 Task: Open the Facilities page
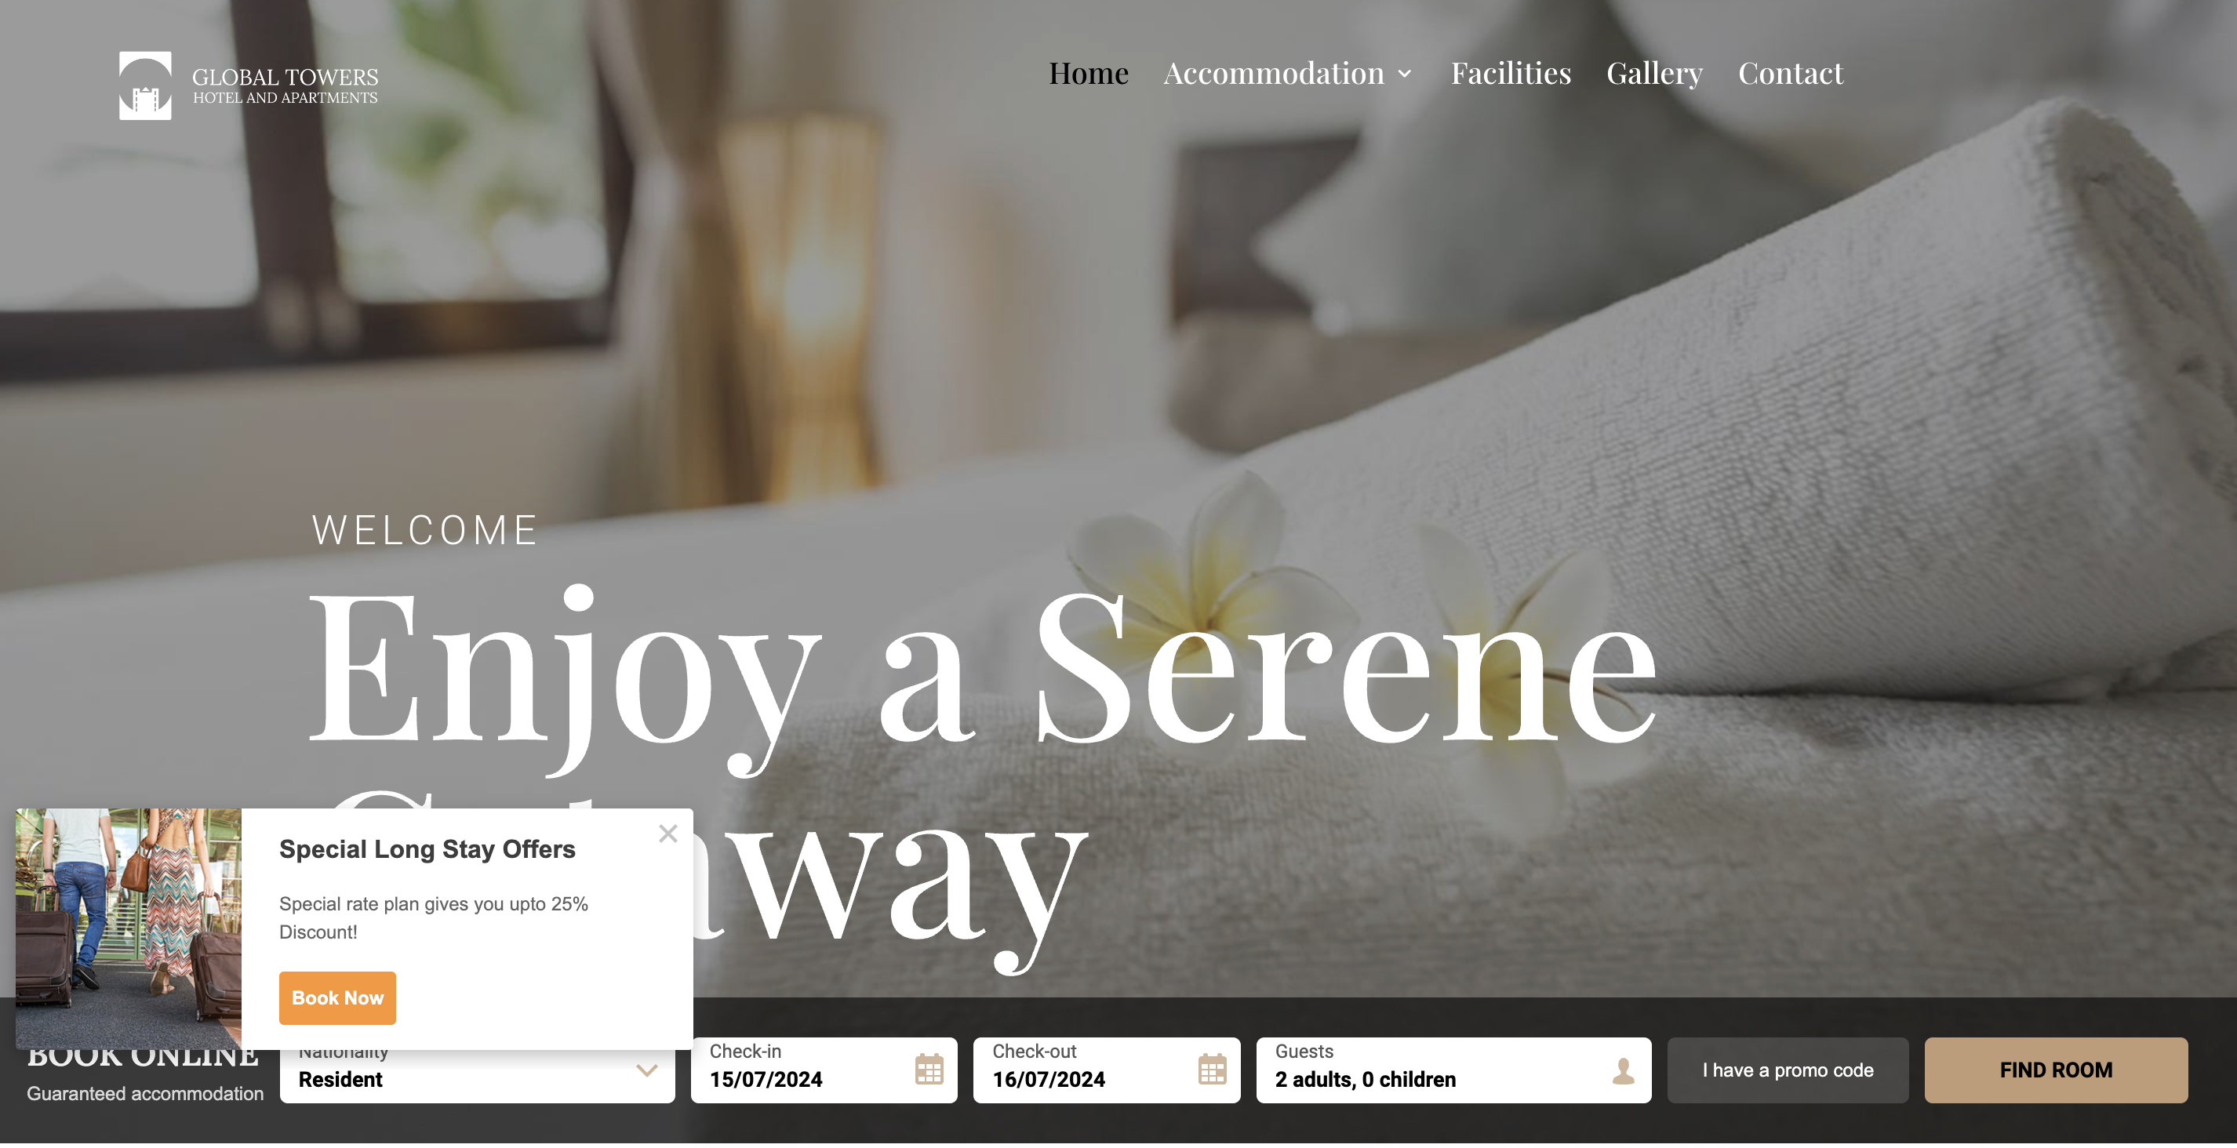1510,73
